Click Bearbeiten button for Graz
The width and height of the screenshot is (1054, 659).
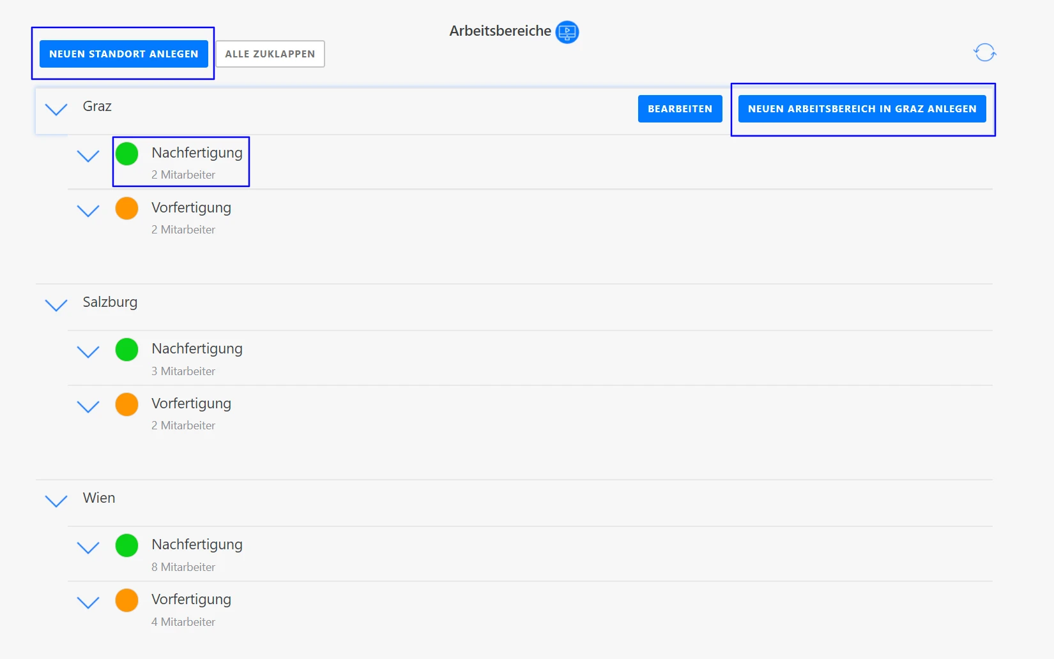tap(680, 109)
